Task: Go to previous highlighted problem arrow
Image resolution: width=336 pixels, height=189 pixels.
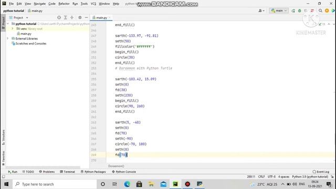Action: click(329, 24)
